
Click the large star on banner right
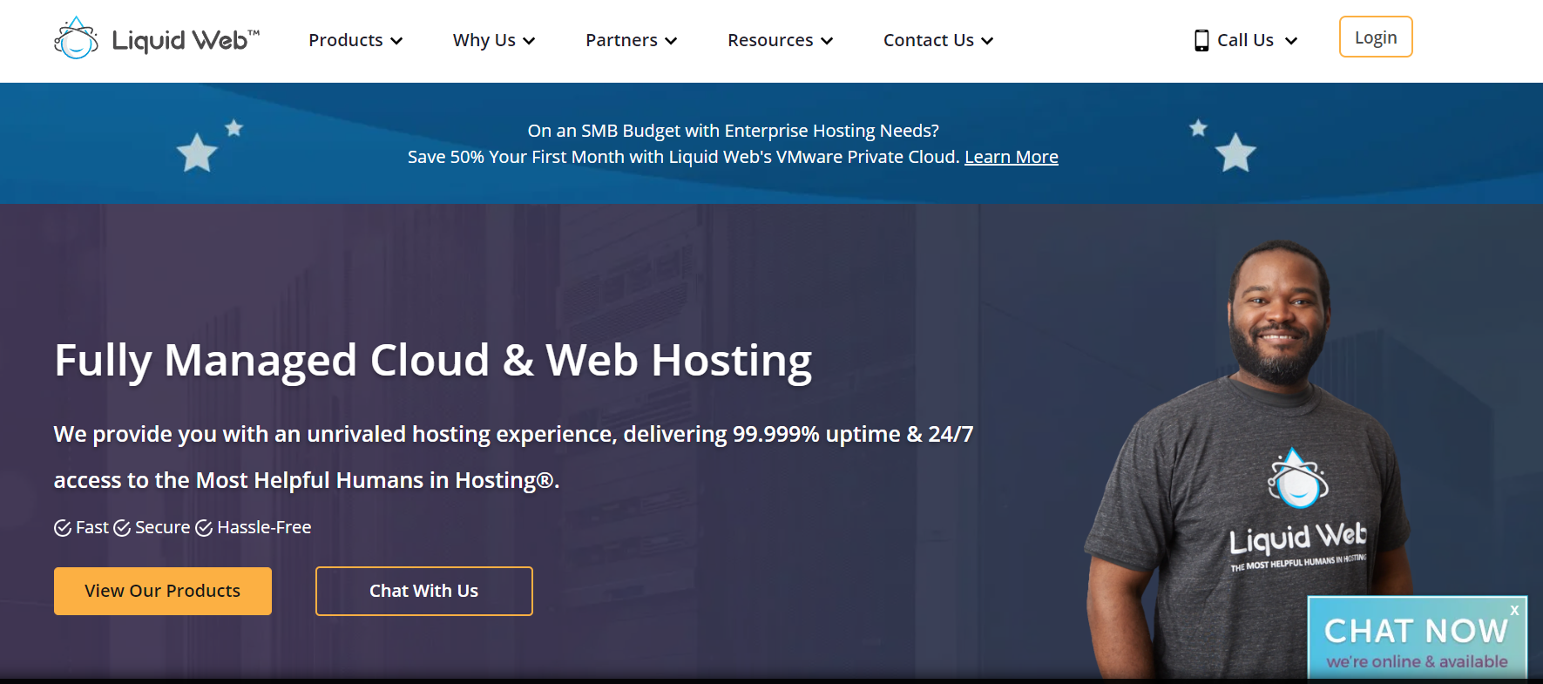[x=1235, y=153]
